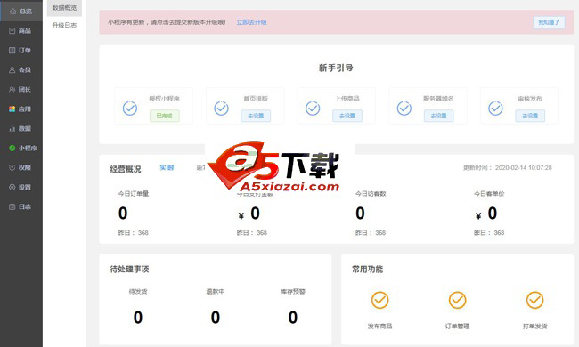This screenshot has height=347, width=579.
Task: Click the 昨日: 368 under 今日订单量
Action: (x=134, y=233)
